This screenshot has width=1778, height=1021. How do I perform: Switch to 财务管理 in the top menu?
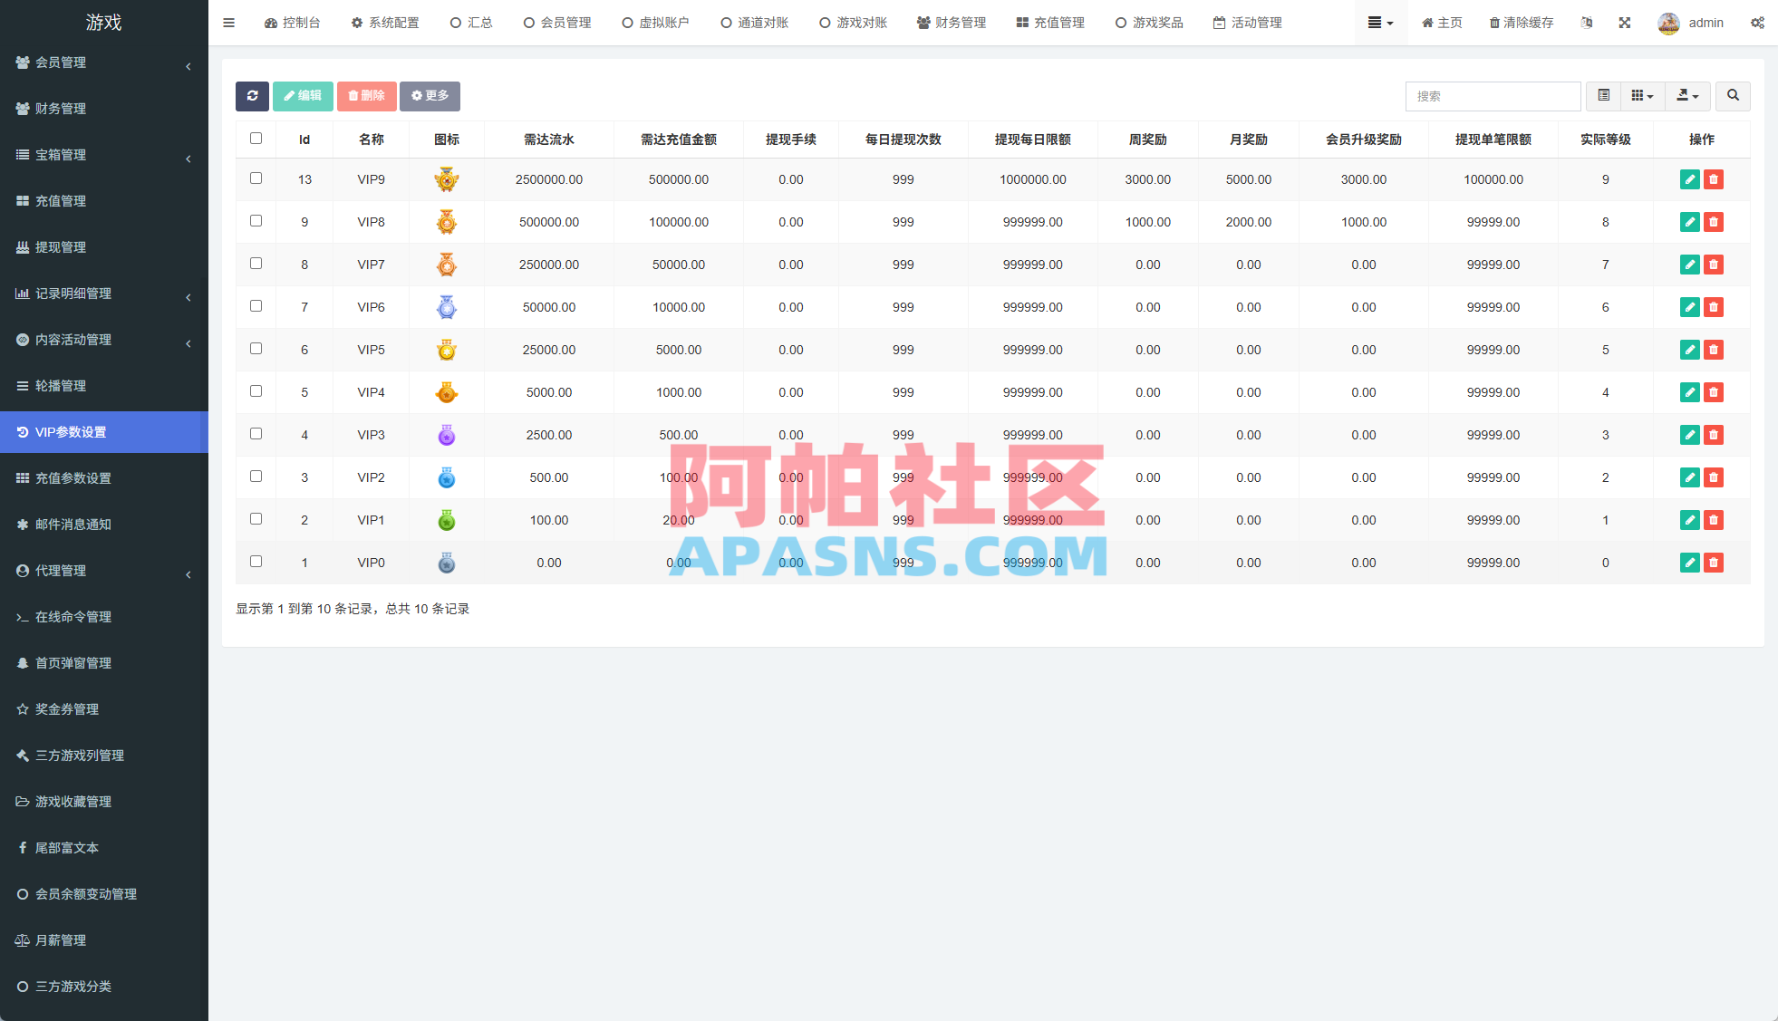tap(951, 22)
